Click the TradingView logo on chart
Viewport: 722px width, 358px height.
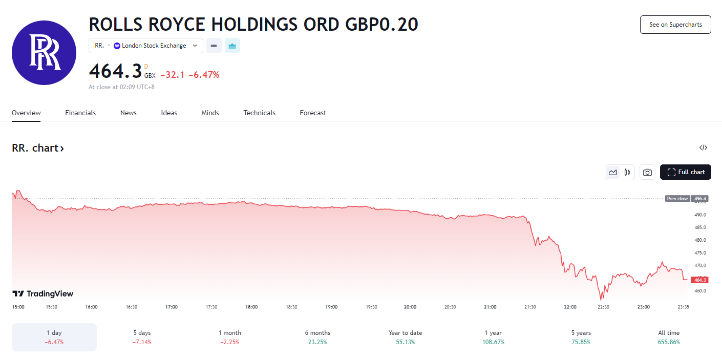click(x=43, y=294)
